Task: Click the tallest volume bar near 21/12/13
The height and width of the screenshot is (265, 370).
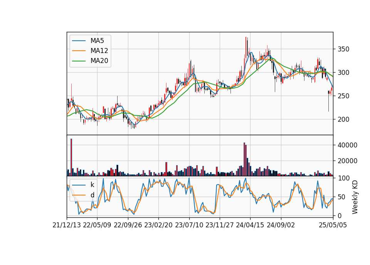Action: 71,157
